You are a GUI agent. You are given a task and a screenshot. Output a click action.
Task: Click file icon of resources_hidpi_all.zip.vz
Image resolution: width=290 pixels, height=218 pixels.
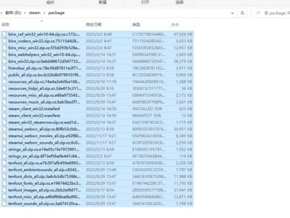[4, 88]
